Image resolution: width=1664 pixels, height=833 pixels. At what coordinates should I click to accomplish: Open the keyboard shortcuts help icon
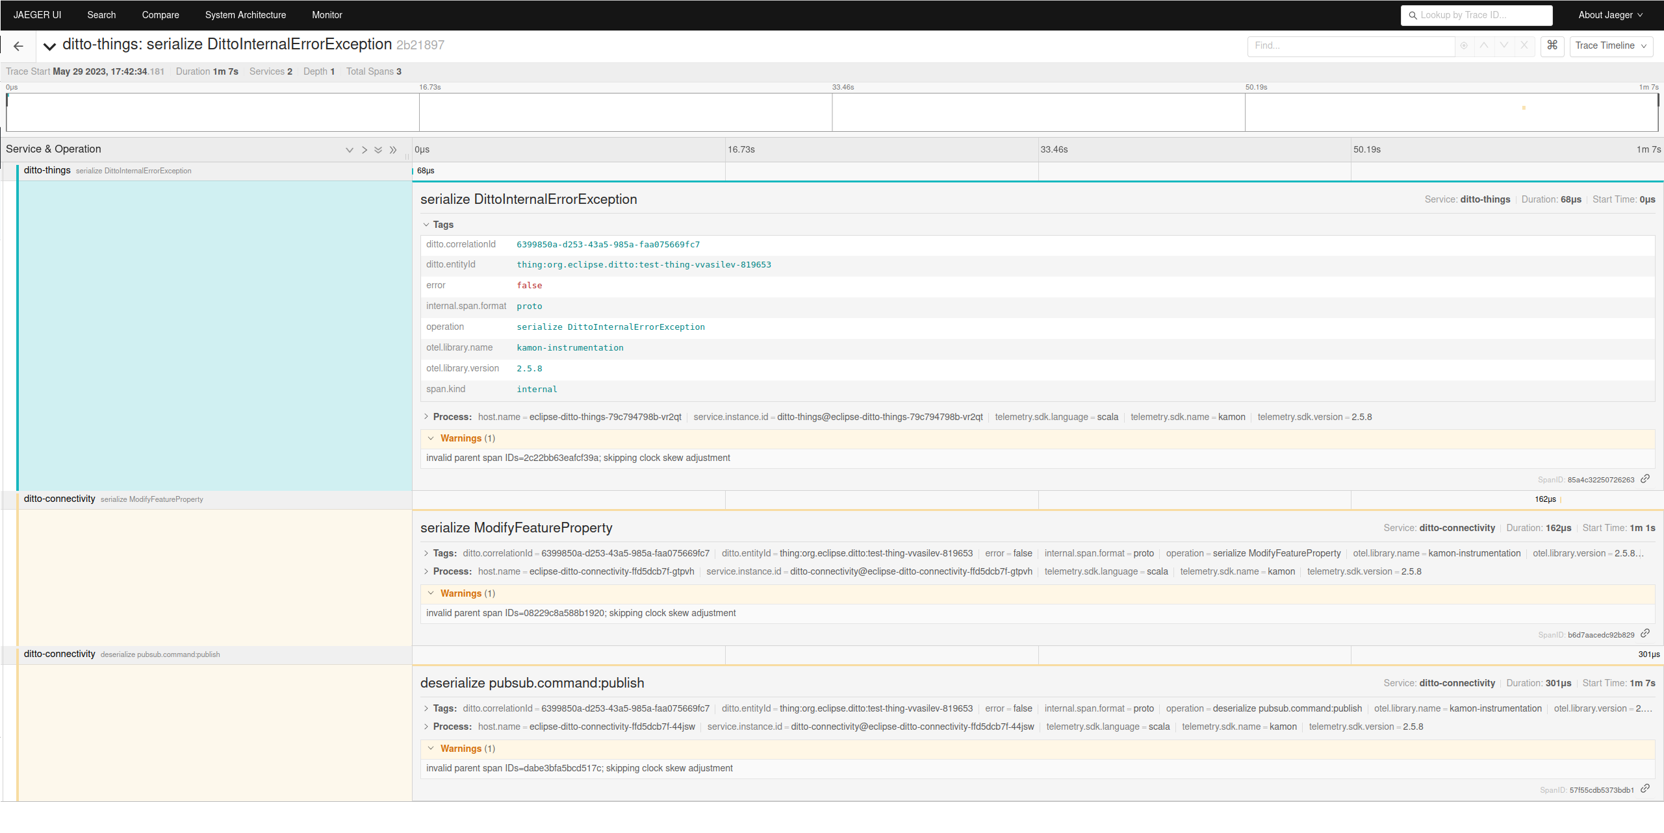pyautogui.click(x=1552, y=46)
